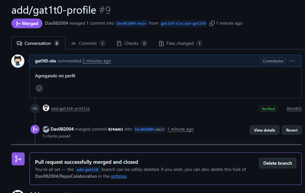
Task: Click the pull request title add/gat1t0-profile
Action: click(x=54, y=10)
